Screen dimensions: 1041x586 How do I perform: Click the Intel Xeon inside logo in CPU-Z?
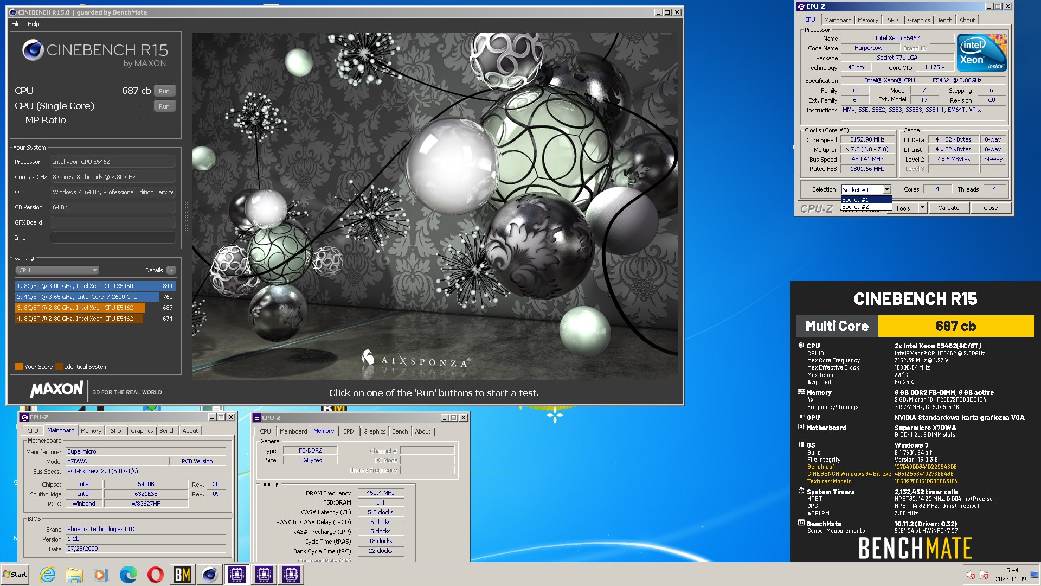[x=982, y=52]
